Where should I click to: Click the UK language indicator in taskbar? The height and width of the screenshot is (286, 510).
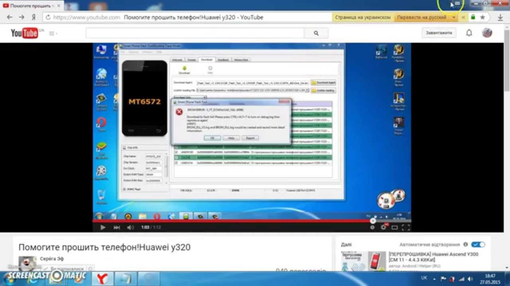424,278
